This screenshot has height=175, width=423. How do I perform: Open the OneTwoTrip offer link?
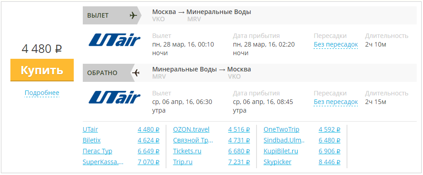pyautogui.click(x=281, y=129)
